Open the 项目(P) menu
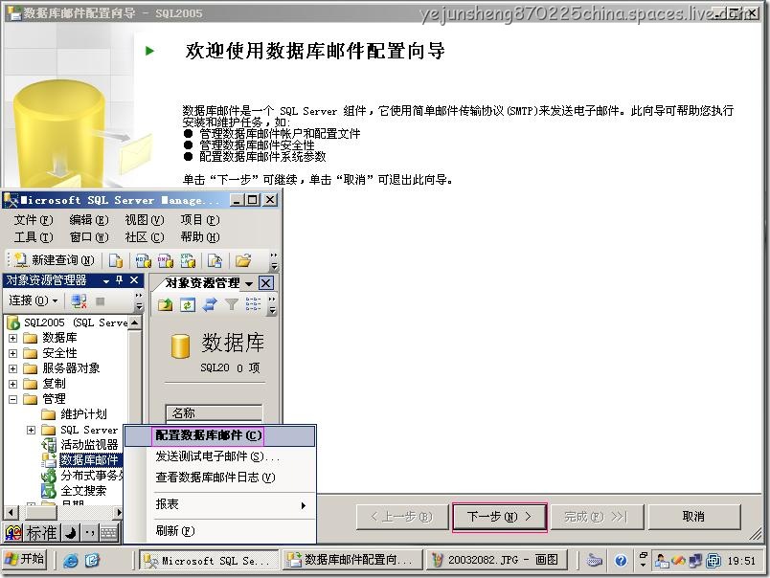Image resolution: width=770 pixels, height=578 pixels. [x=200, y=220]
